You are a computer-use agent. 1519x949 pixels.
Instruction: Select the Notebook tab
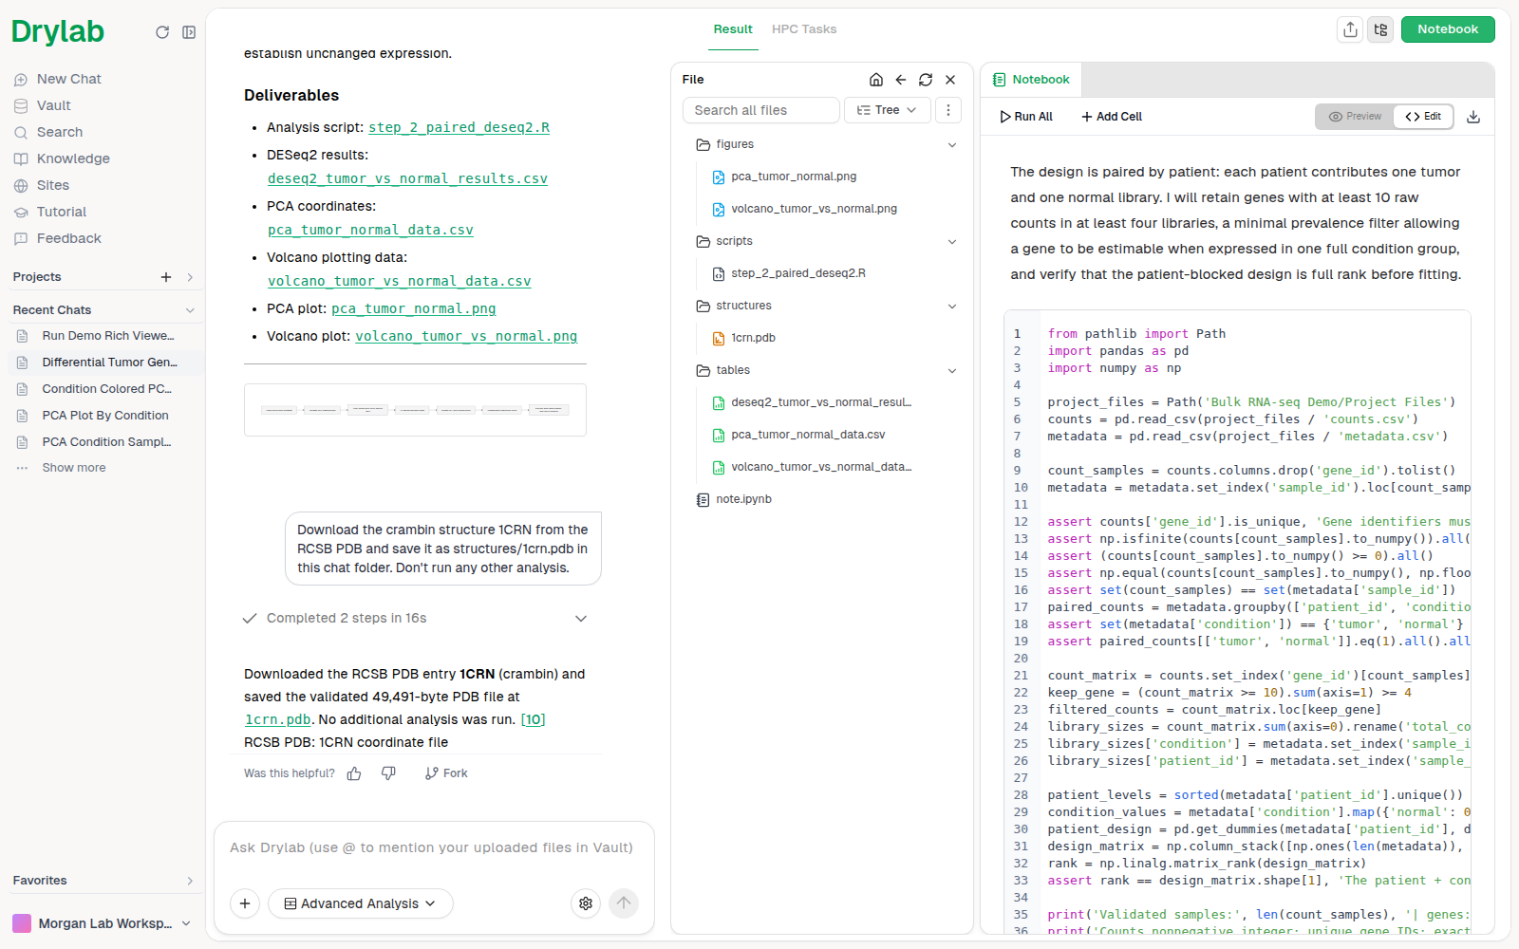coord(1031,80)
